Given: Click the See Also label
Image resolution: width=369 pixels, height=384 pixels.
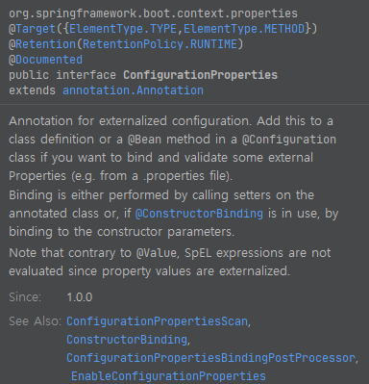Looking at the screenshot, I should 35,321.
